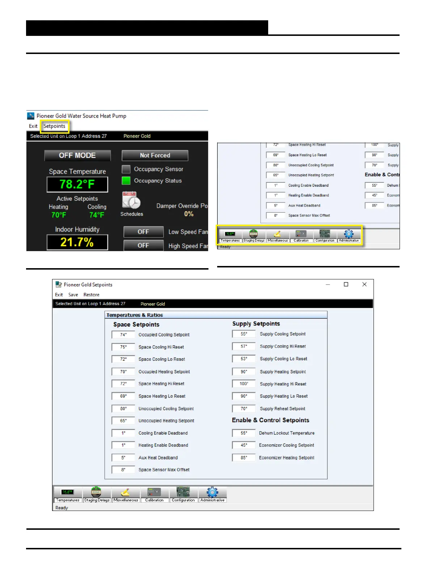Click the Supply Heating Setpoint field
Viewport: 443px width, 574px height.
click(x=244, y=372)
